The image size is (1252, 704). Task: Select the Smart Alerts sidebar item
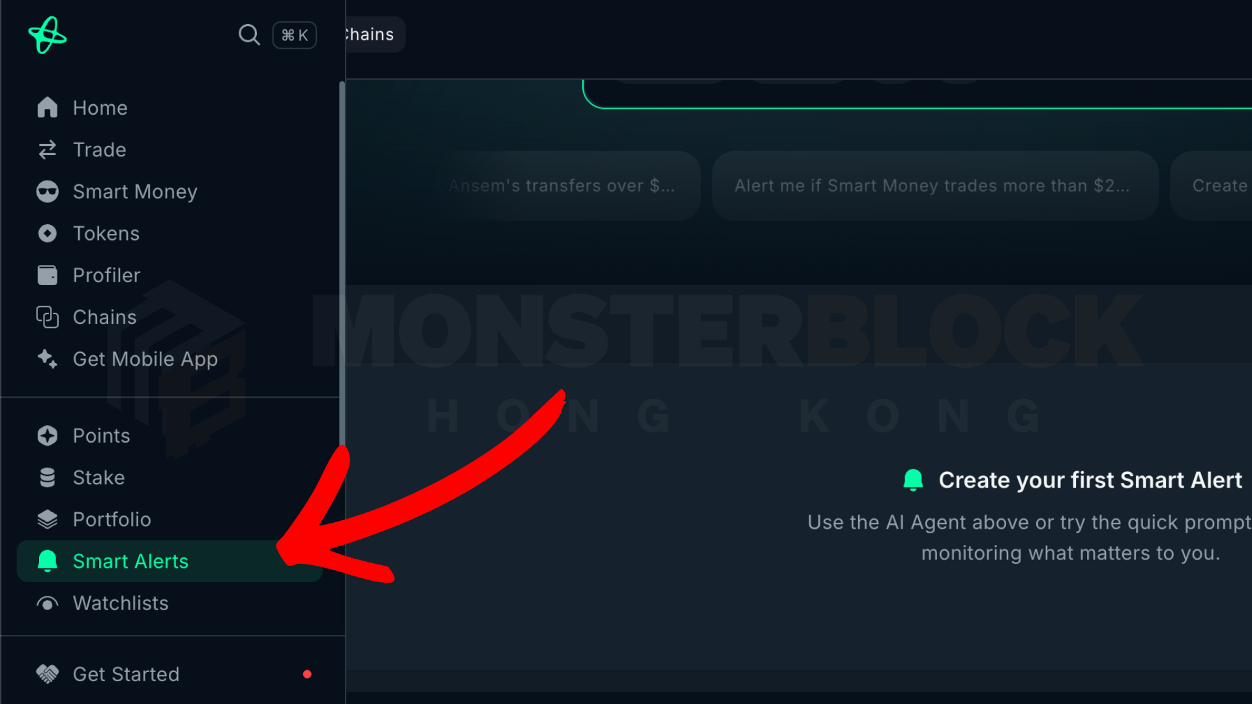[x=170, y=561]
